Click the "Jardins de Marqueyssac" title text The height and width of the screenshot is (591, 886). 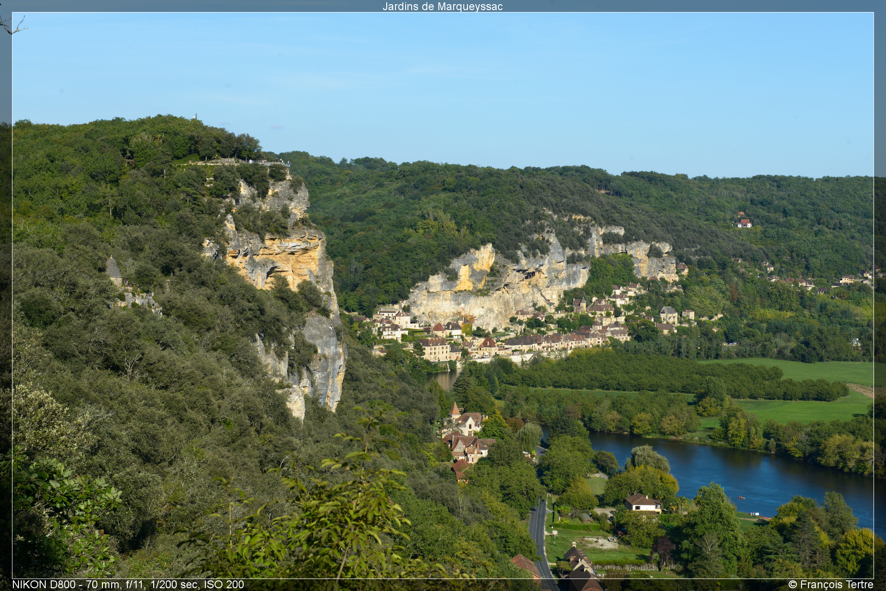443,6
